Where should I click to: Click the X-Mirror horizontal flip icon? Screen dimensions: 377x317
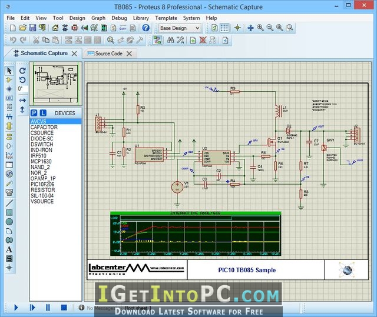(x=22, y=101)
